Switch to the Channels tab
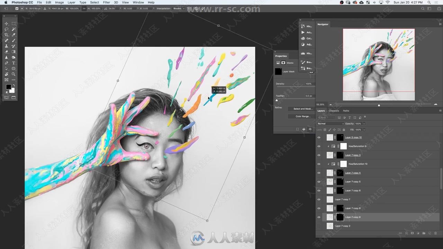Image resolution: width=443 pixels, height=249 pixels. [x=334, y=111]
